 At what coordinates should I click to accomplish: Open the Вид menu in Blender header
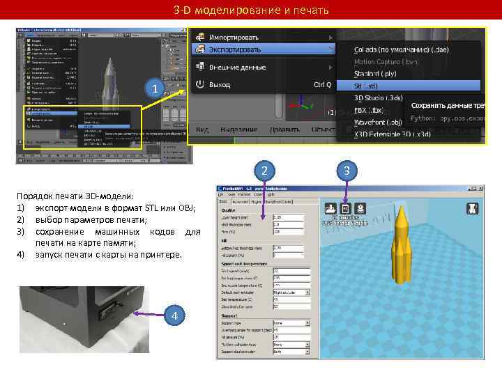pyautogui.click(x=202, y=130)
